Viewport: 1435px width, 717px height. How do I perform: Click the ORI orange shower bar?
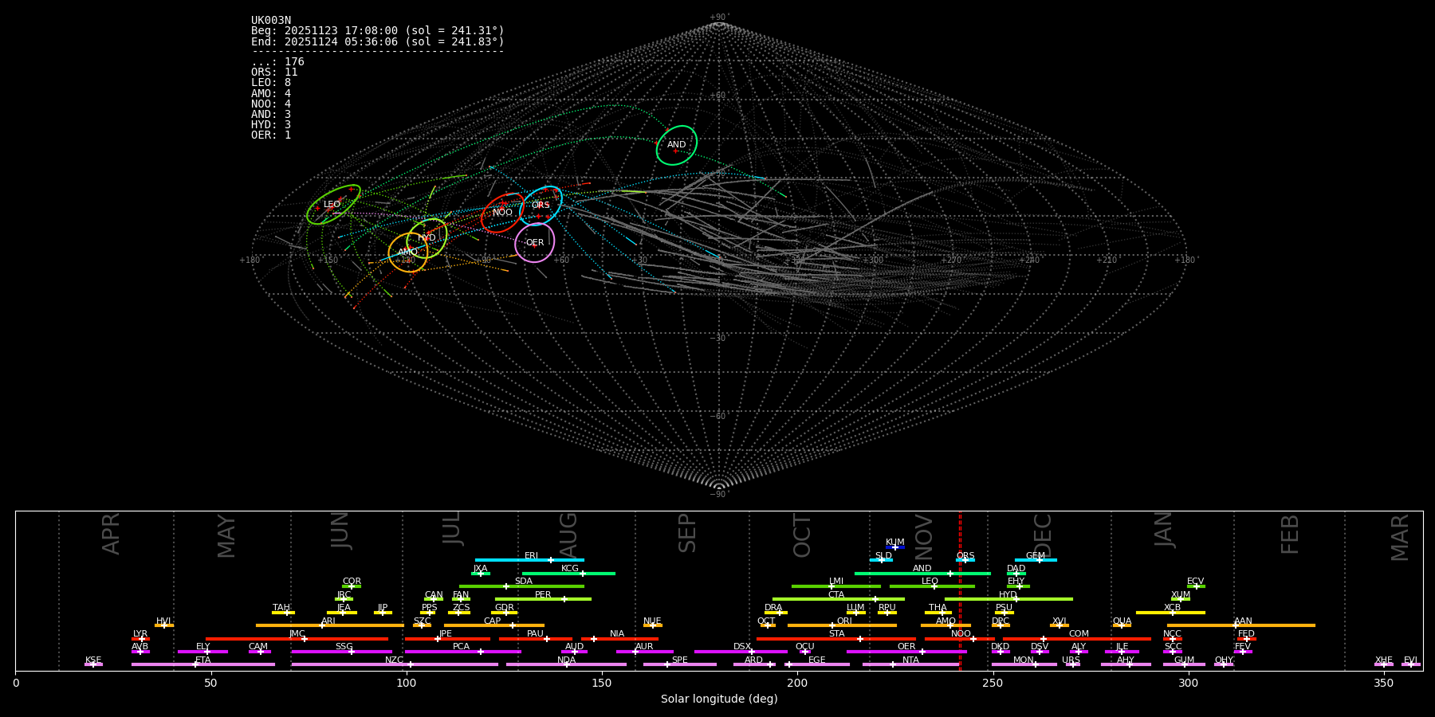coord(843,625)
